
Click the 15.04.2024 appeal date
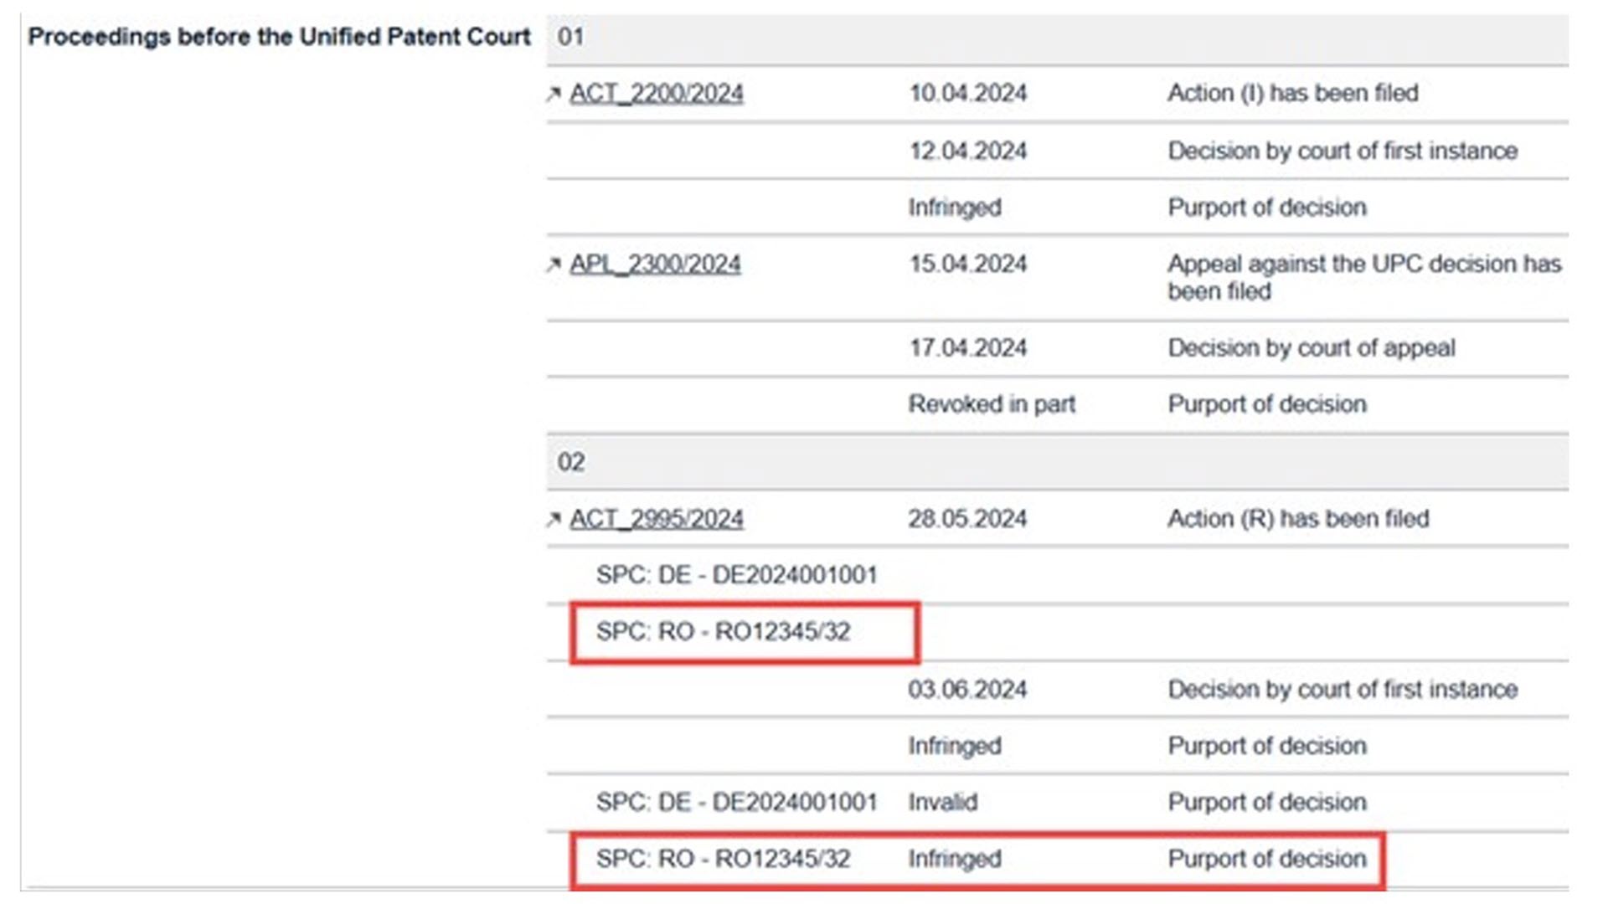tap(967, 265)
